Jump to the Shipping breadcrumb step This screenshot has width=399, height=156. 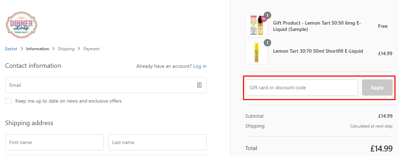click(x=66, y=49)
